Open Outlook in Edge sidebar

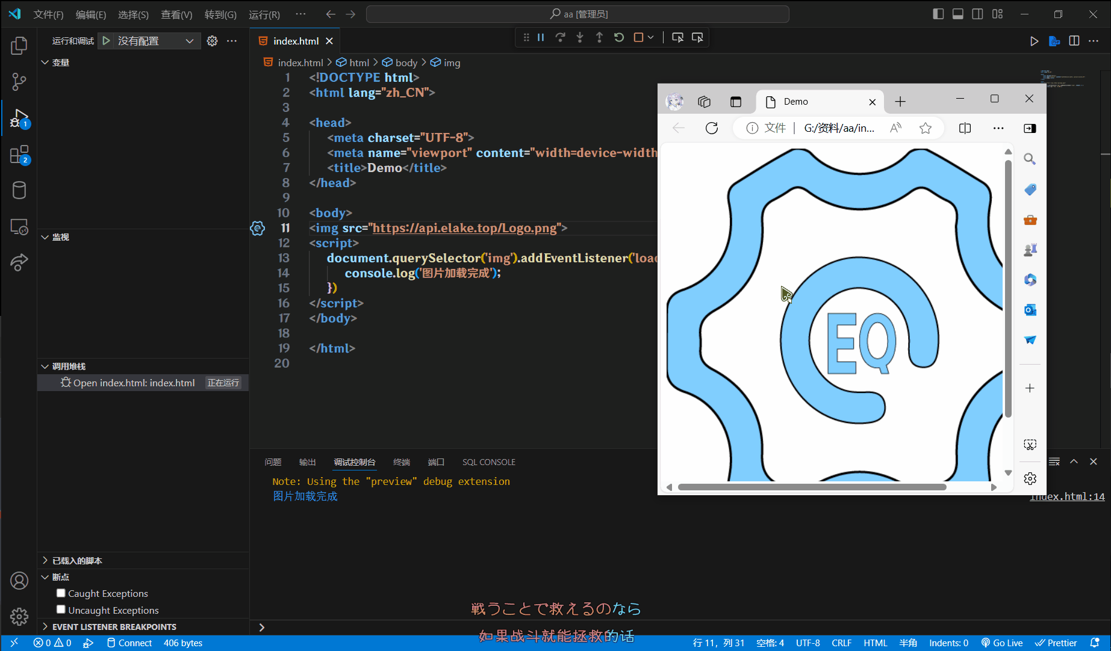coord(1030,310)
